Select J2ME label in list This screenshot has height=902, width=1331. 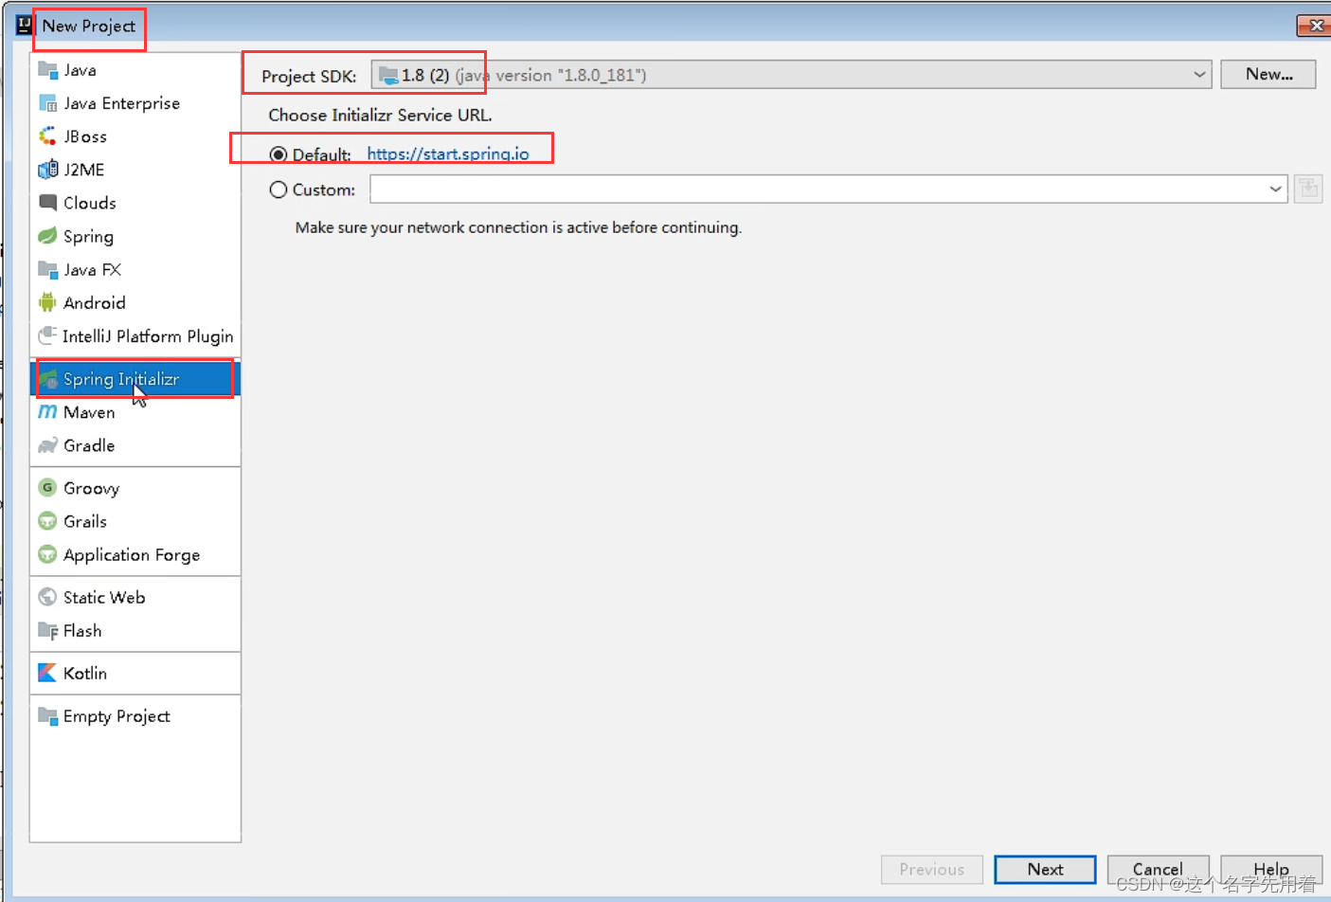84,170
